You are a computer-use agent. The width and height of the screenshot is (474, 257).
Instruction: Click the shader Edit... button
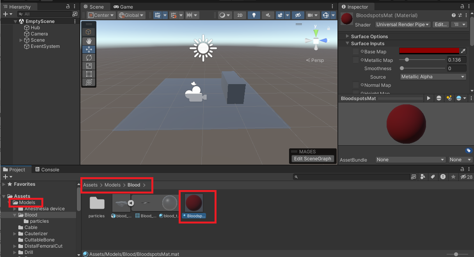(441, 25)
